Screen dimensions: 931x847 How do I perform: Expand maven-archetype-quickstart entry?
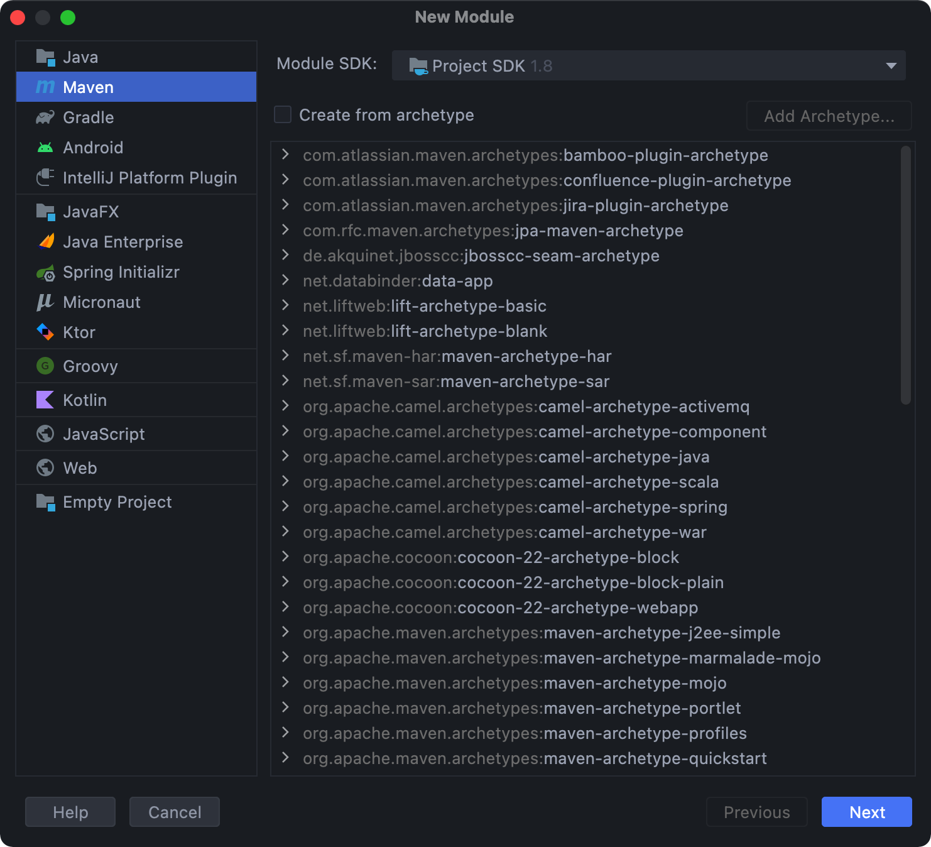point(285,758)
